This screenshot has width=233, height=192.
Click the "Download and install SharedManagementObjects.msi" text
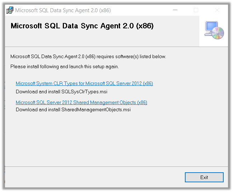(x=73, y=110)
